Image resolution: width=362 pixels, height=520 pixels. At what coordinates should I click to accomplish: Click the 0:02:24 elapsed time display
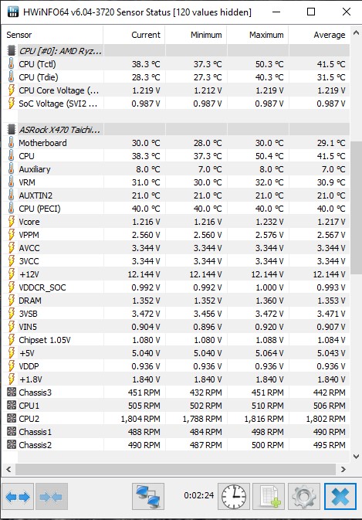click(x=199, y=495)
